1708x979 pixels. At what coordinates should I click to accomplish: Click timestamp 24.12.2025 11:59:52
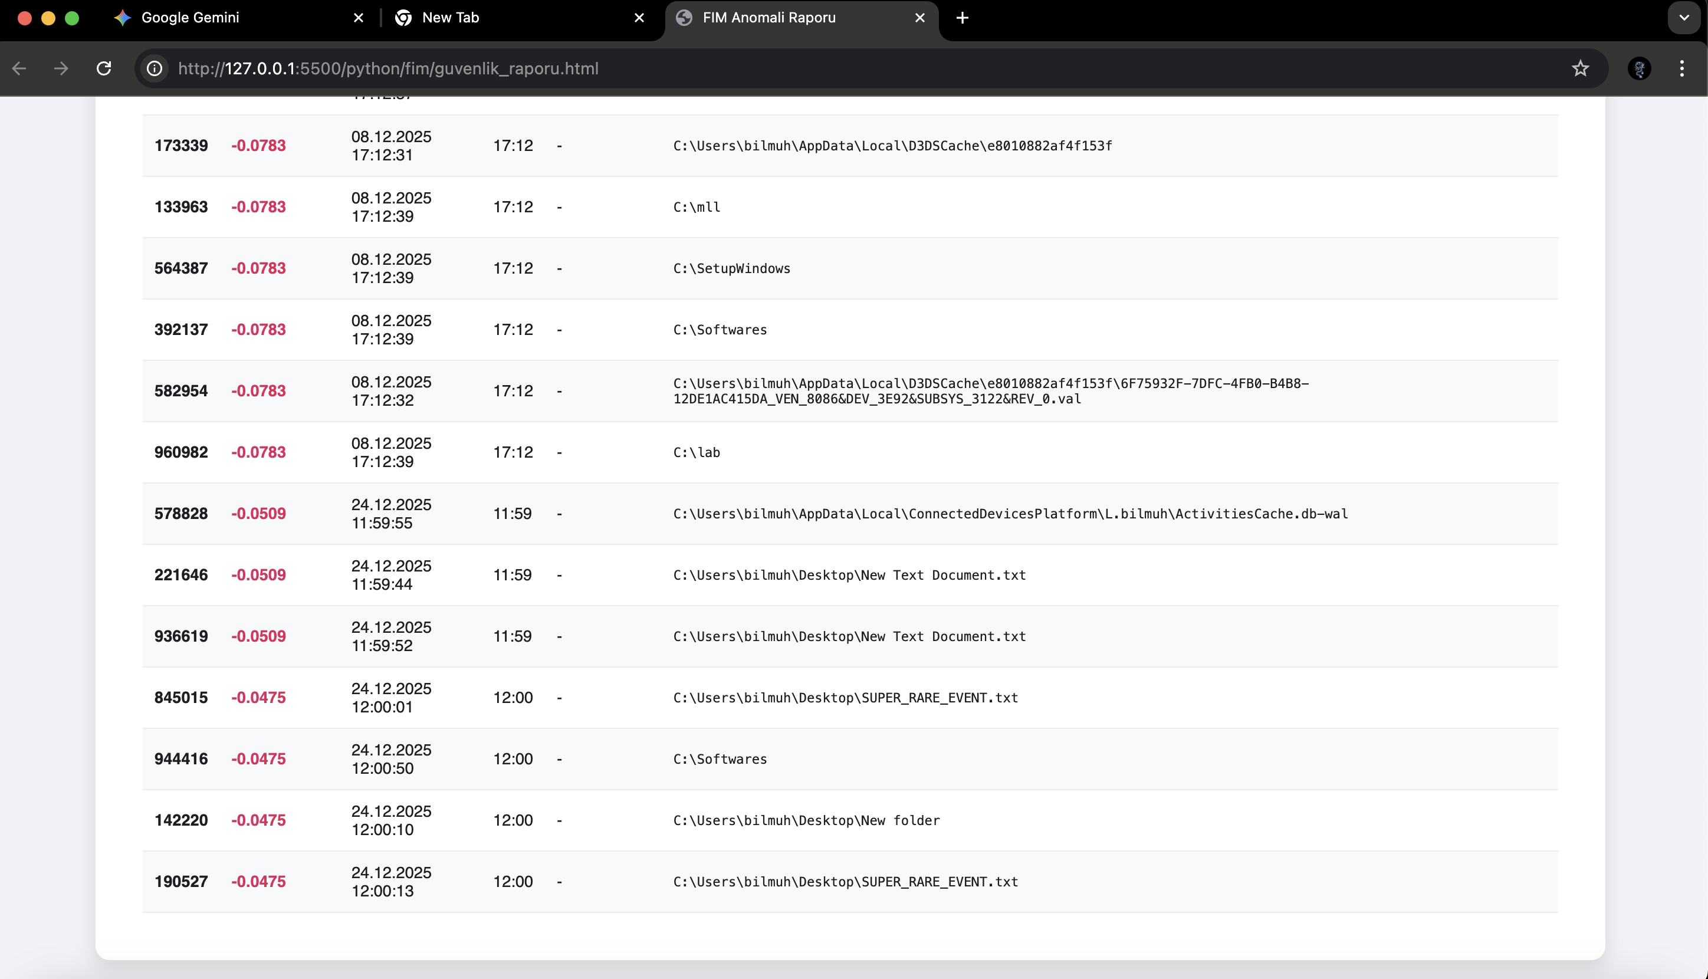coord(392,636)
